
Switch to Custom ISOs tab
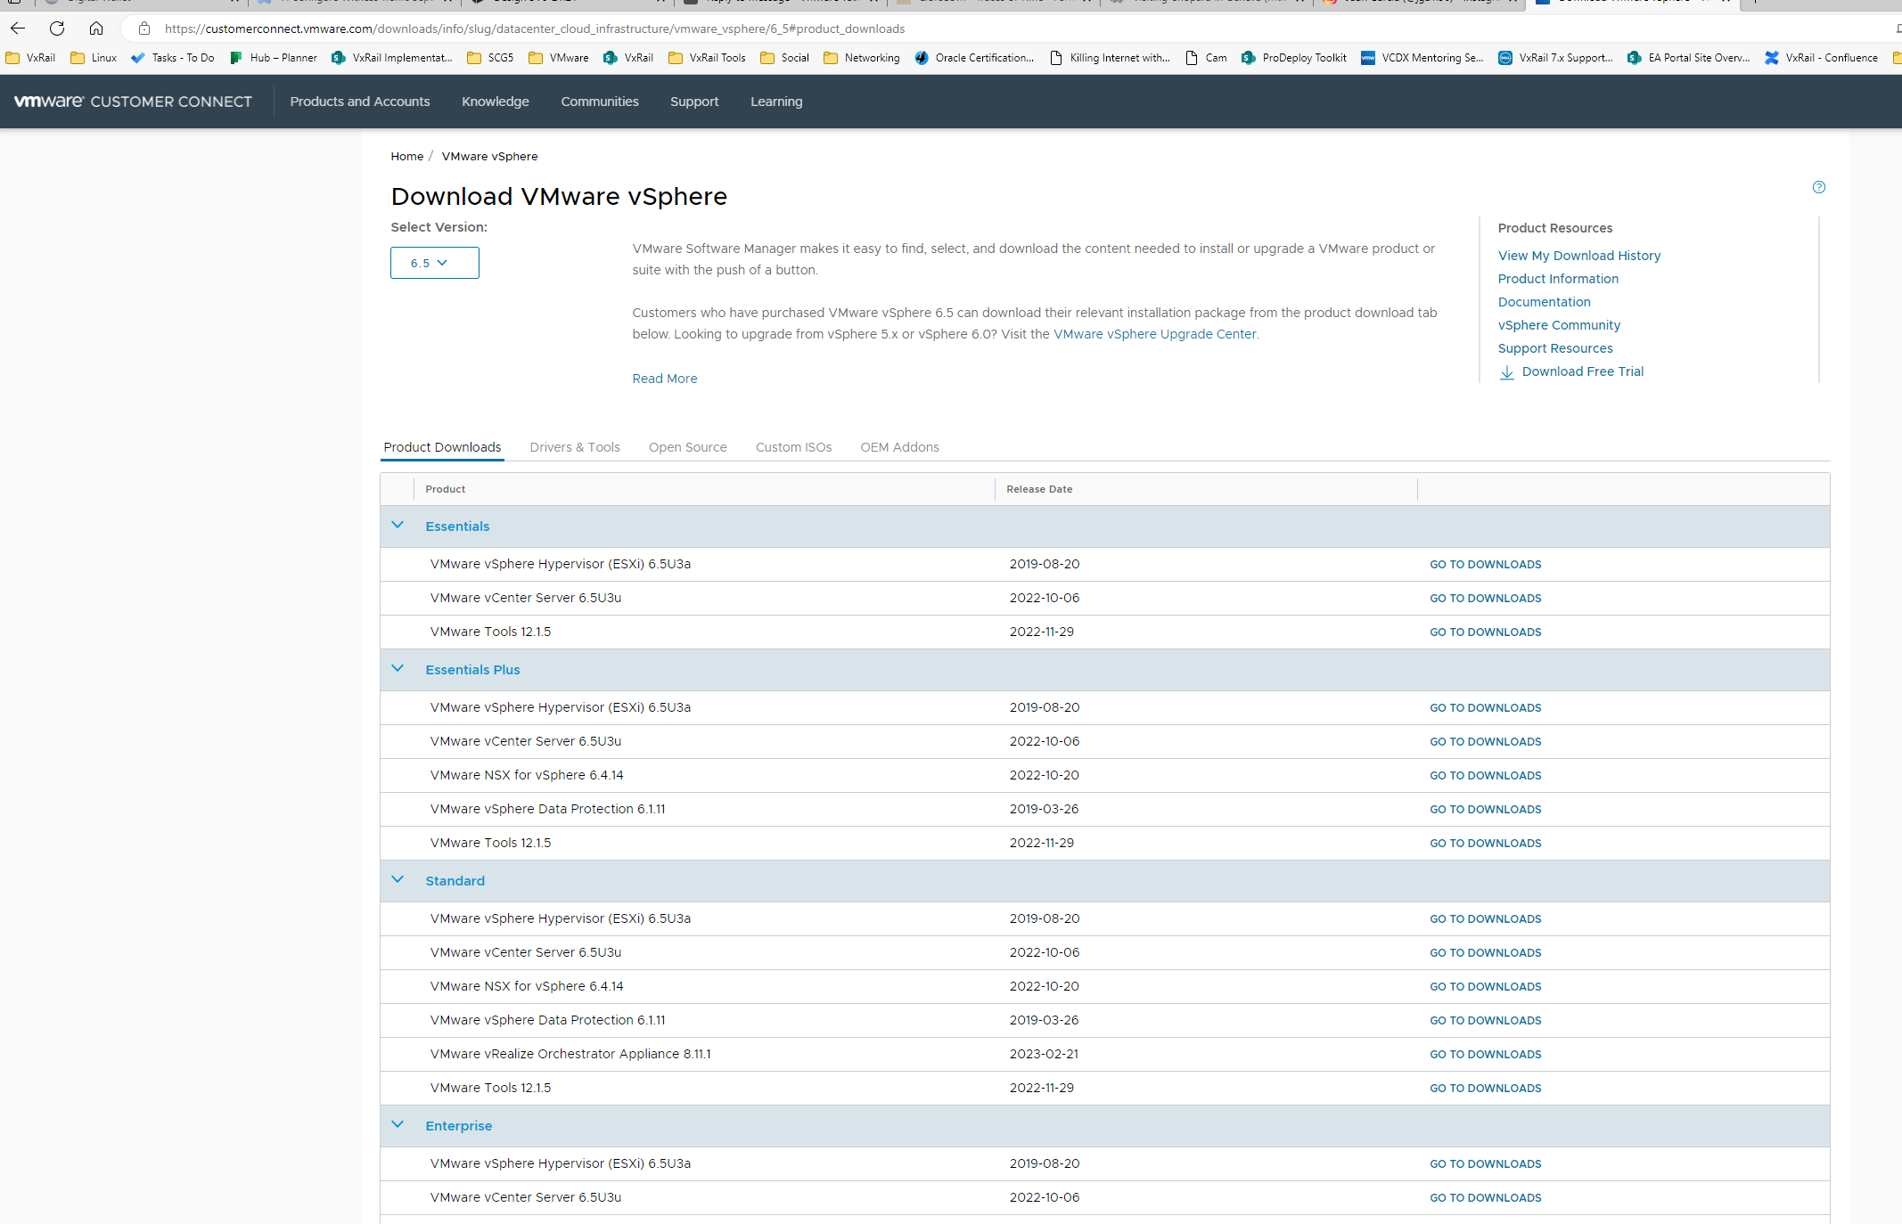click(794, 447)
